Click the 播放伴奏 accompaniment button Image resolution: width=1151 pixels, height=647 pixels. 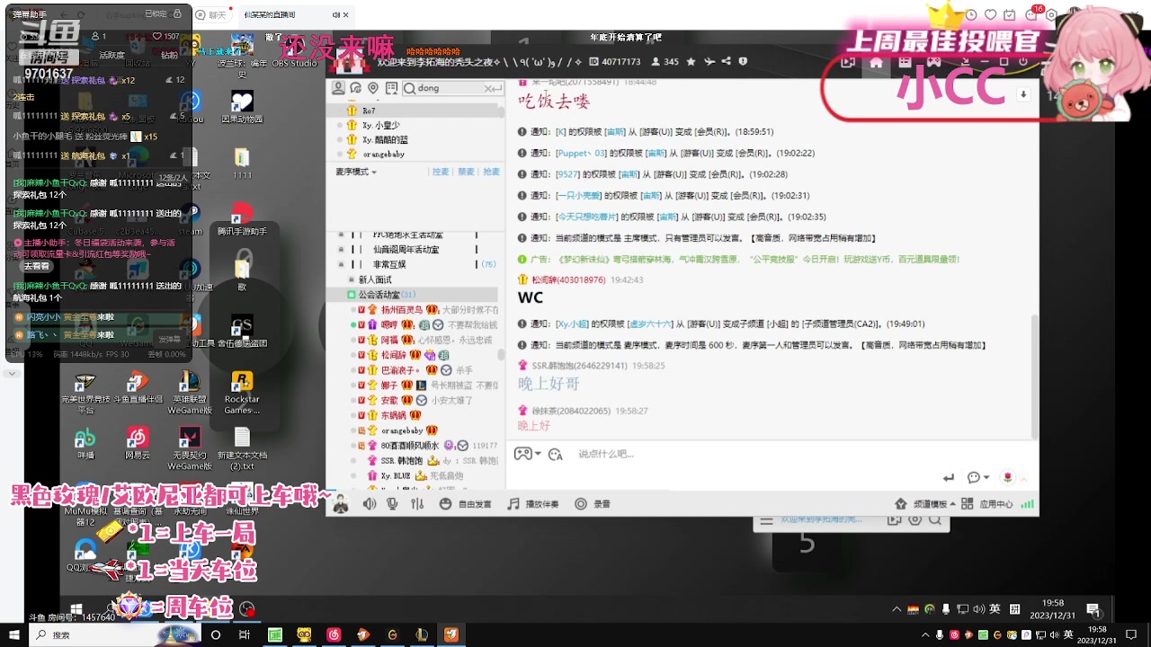point(533,504)
